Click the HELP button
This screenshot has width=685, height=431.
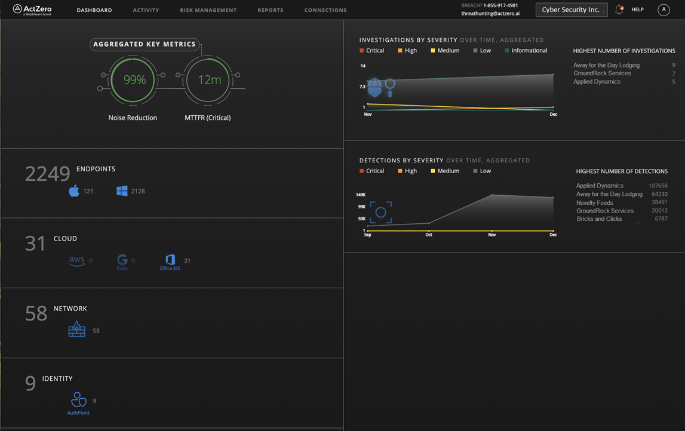637,10
